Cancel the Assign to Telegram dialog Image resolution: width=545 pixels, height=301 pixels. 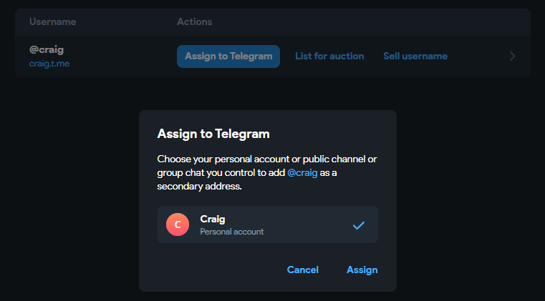tap(302, 270)
